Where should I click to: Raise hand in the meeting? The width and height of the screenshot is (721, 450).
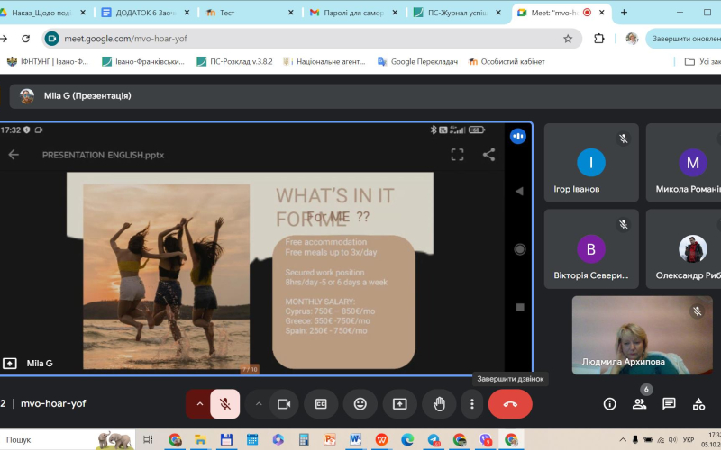(439, 403)
